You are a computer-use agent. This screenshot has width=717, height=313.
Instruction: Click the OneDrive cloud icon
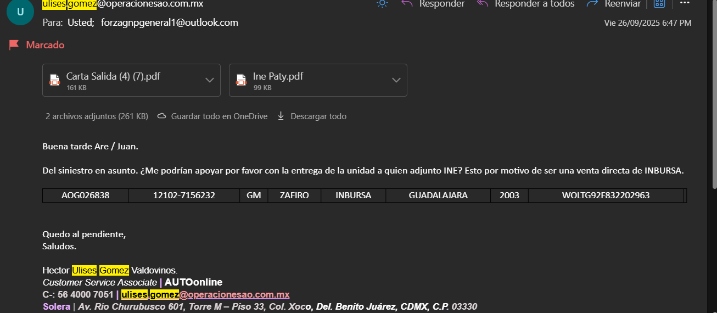coord(162,116)
